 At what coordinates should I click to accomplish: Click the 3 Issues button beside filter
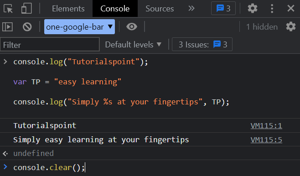coord(202,44)
